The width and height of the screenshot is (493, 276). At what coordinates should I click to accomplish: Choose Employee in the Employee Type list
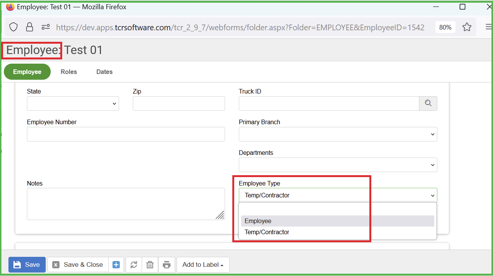point(338,221)
